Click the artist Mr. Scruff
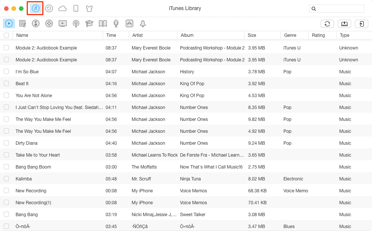 141,179
